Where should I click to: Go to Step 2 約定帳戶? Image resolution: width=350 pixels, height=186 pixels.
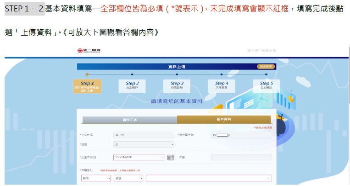pyautogui.click(x=132, y=85)
